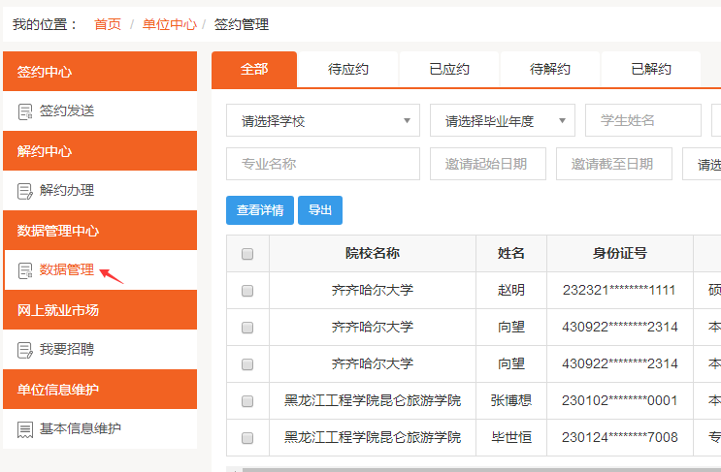Open the 请选择学校 dropdown
The width and height of the screenshot is (721, 472).
(x=322, y=121)
